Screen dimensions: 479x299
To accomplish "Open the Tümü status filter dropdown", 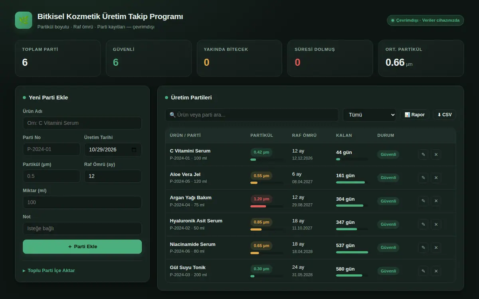I will coord(369,115).
